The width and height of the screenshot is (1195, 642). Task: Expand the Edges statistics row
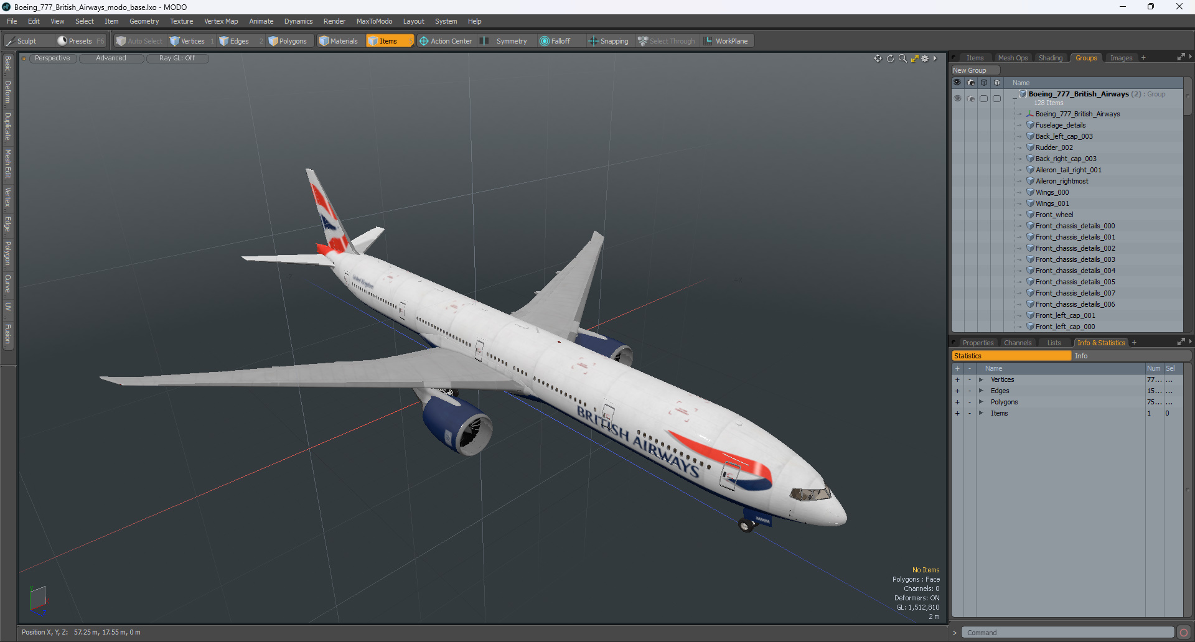(981, 391)
